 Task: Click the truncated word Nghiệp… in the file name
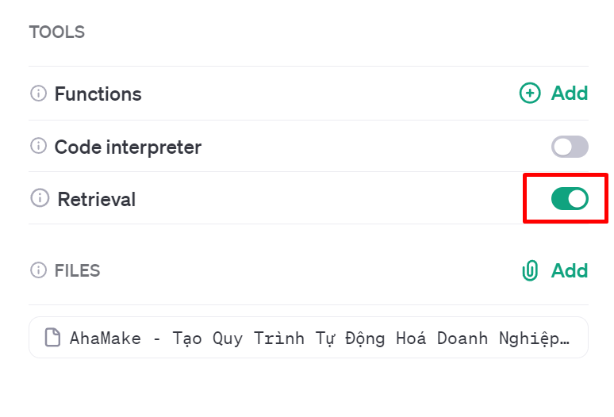point(534,339)
